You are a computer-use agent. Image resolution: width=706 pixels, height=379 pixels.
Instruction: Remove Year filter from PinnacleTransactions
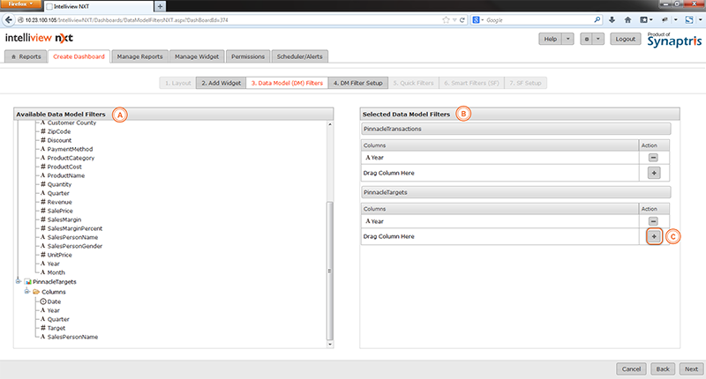pos(654,157)
